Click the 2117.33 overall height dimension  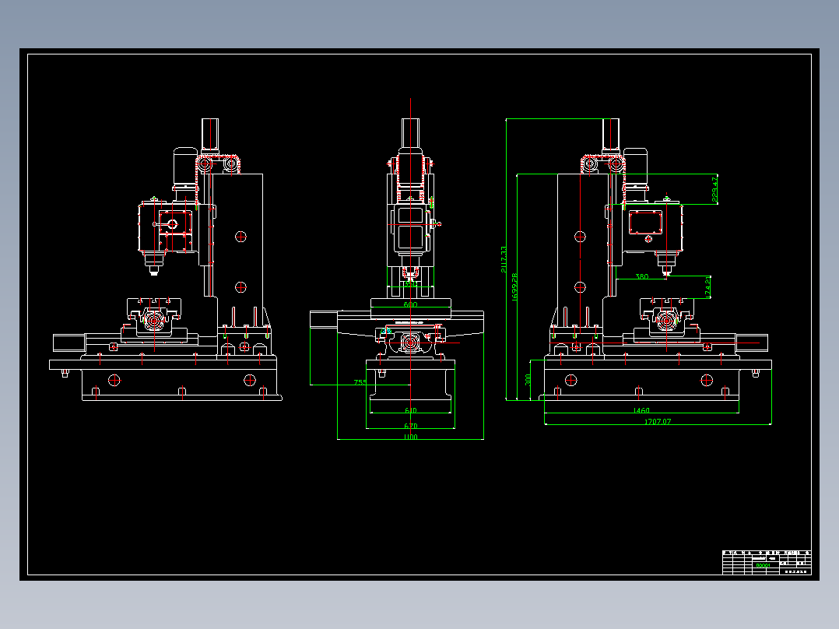[x=504, y=259]
